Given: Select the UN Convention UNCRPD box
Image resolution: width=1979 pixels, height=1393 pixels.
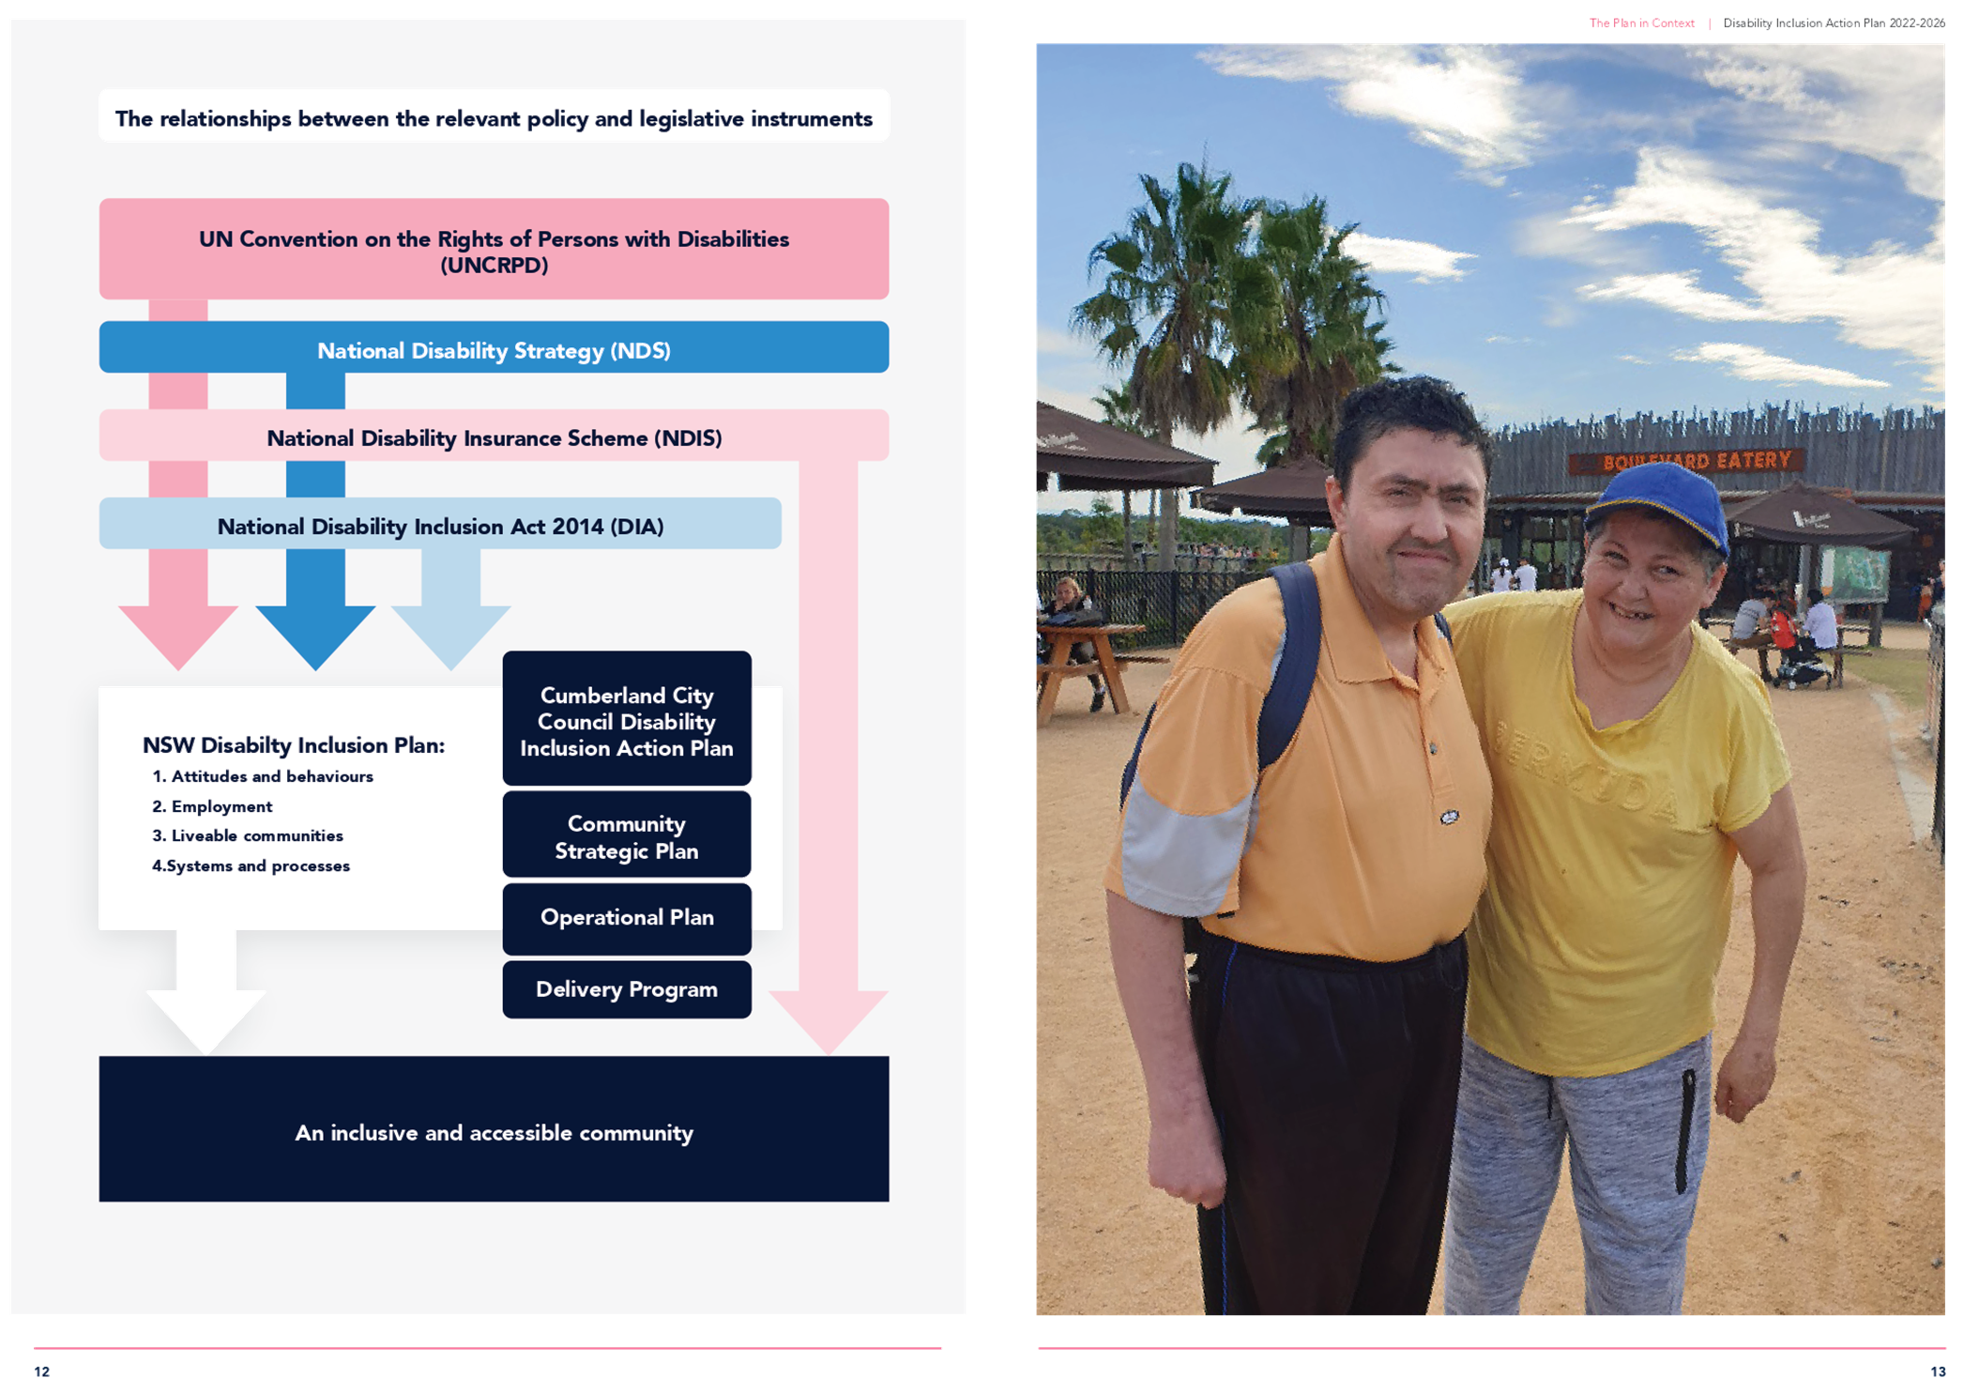Looking at the screenshot, I should point(494,250).
